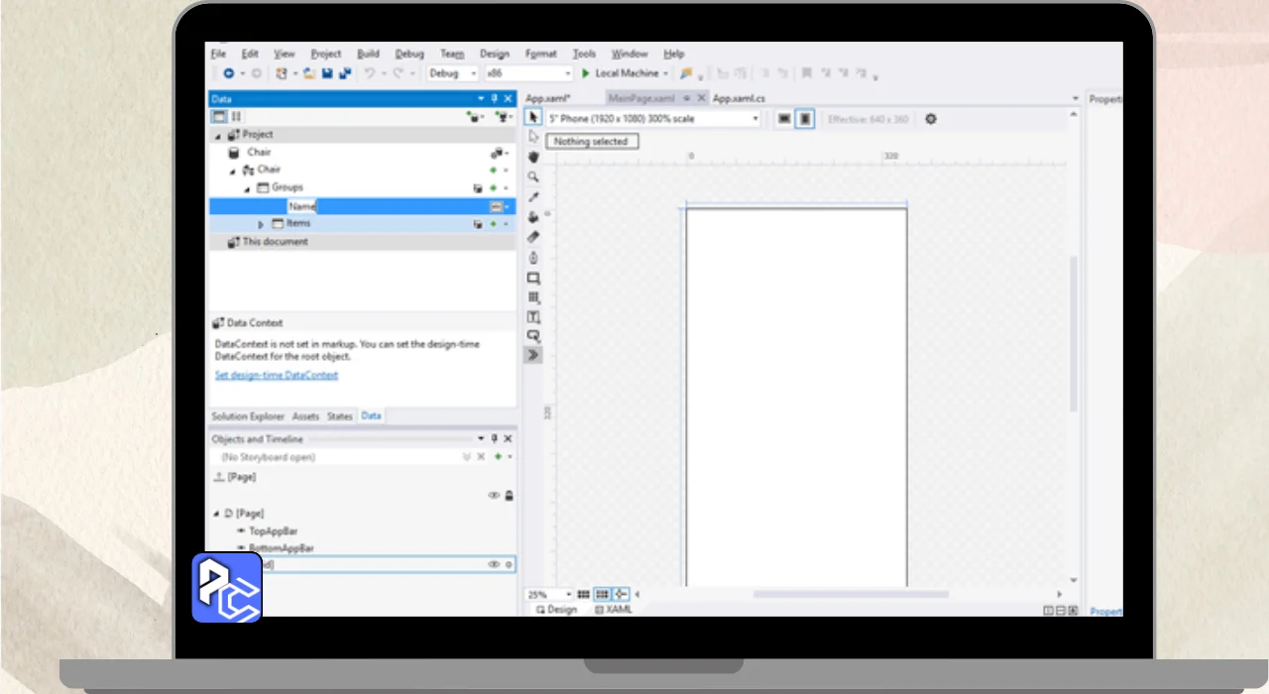Select the Selection arrow tool
The width and height of the screenshot is (1269, 694).
pyautogui.click(x=533, y=118)
